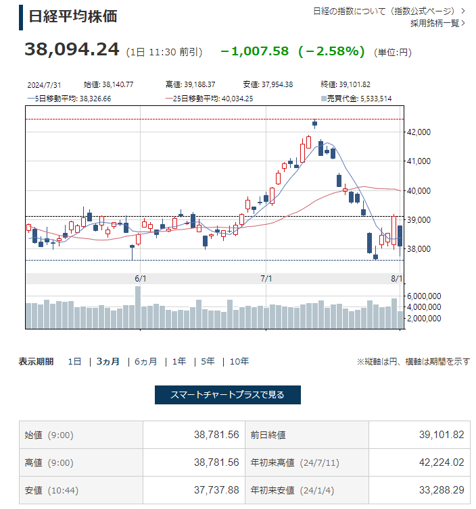Image resolution: width=476 pixels, height=509 pixels.
Task: Click the peak candlestick above 42,000
Action: pyautogui.click(x=314, y=124)
